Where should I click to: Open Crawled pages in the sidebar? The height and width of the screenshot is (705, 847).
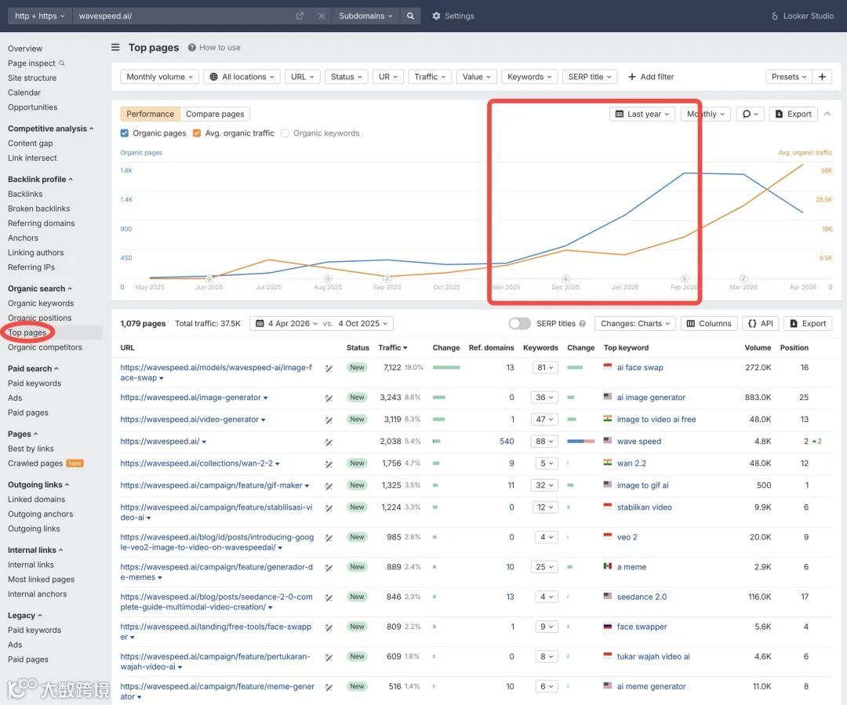click(35, 463)
